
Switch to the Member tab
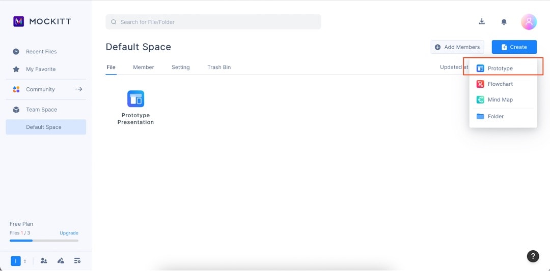pos(144,67)
